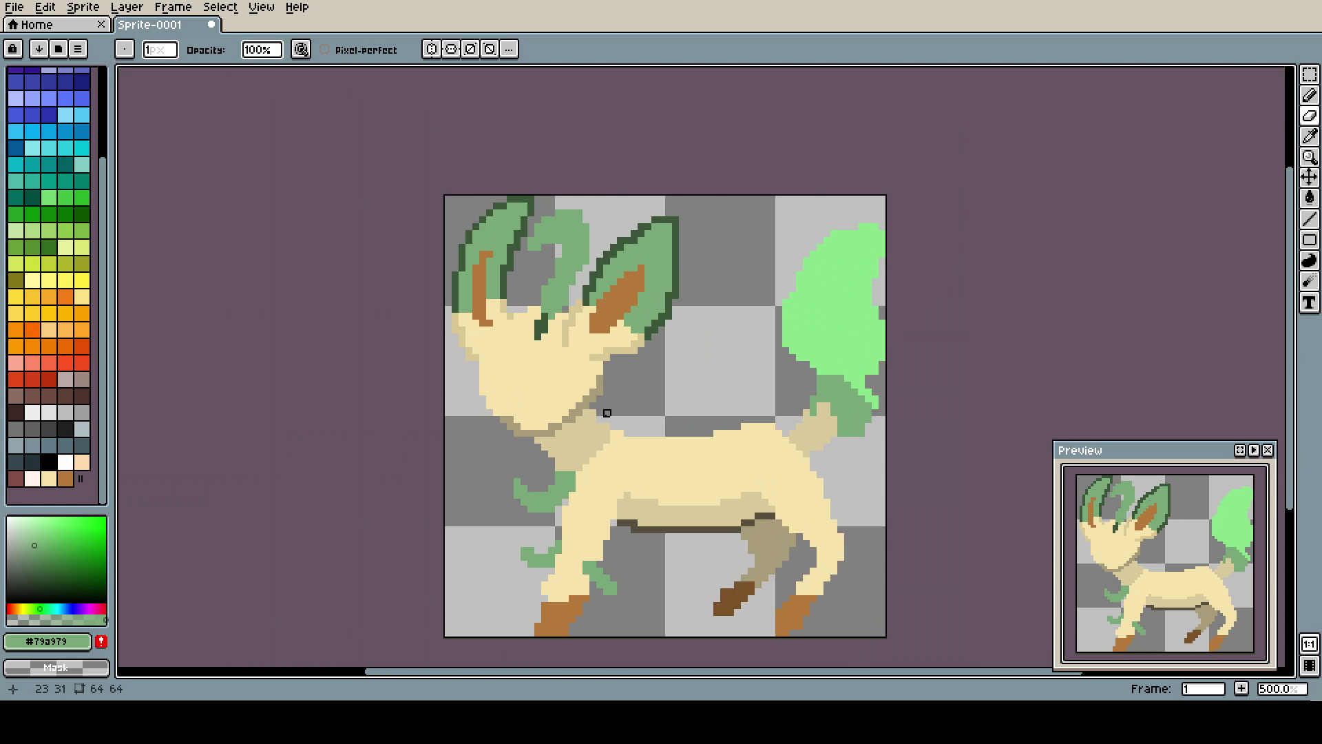
Task: Open the Frame menu
Action: tap(173, 7)
